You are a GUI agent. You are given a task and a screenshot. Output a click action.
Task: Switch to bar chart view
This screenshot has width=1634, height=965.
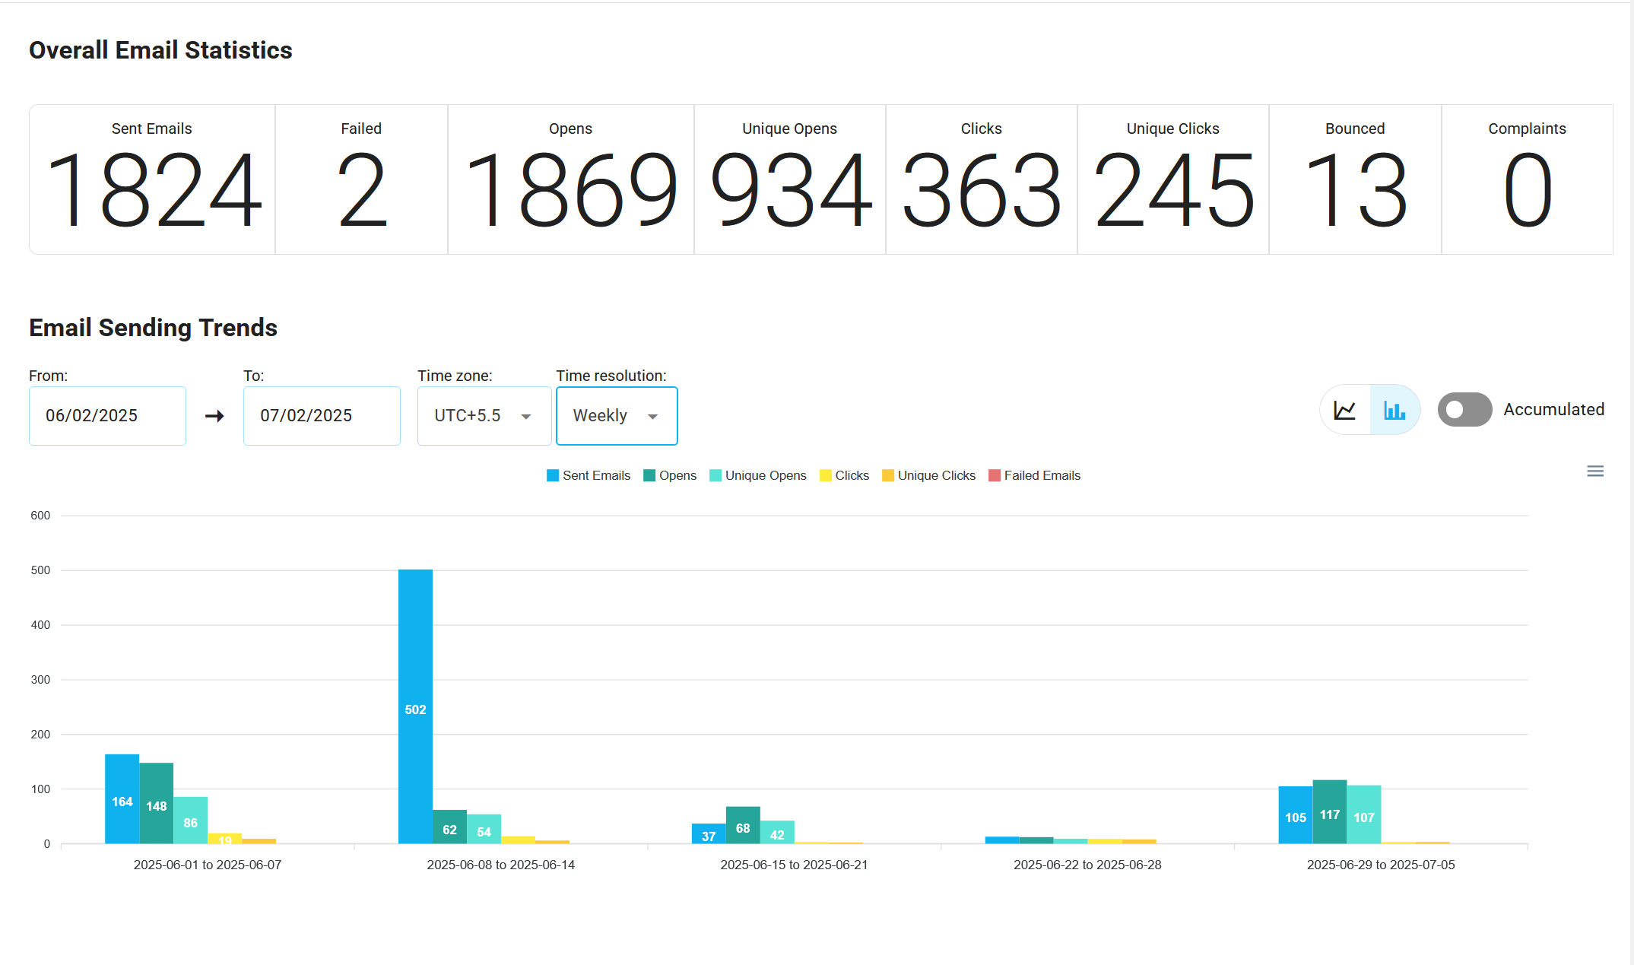click(x=1394, y=410)
